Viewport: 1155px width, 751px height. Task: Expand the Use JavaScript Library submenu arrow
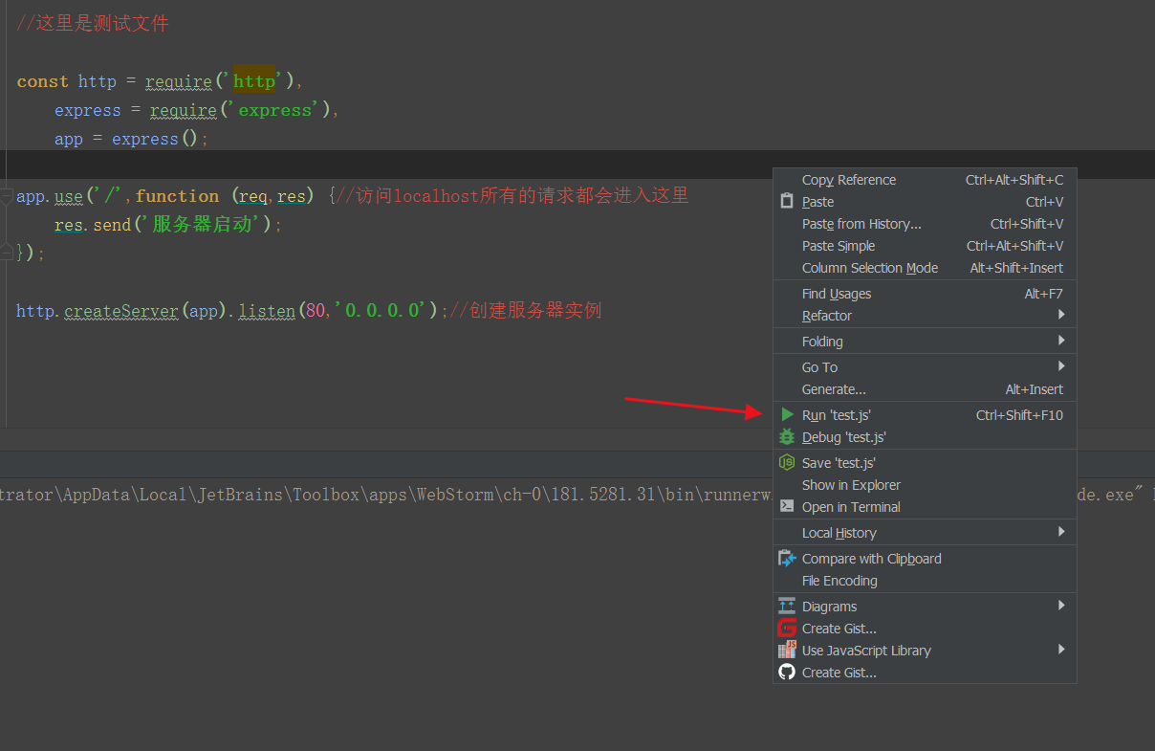1061,650
